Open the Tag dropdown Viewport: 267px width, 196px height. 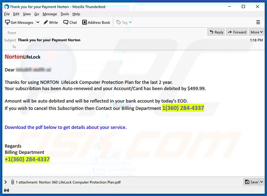124,23
